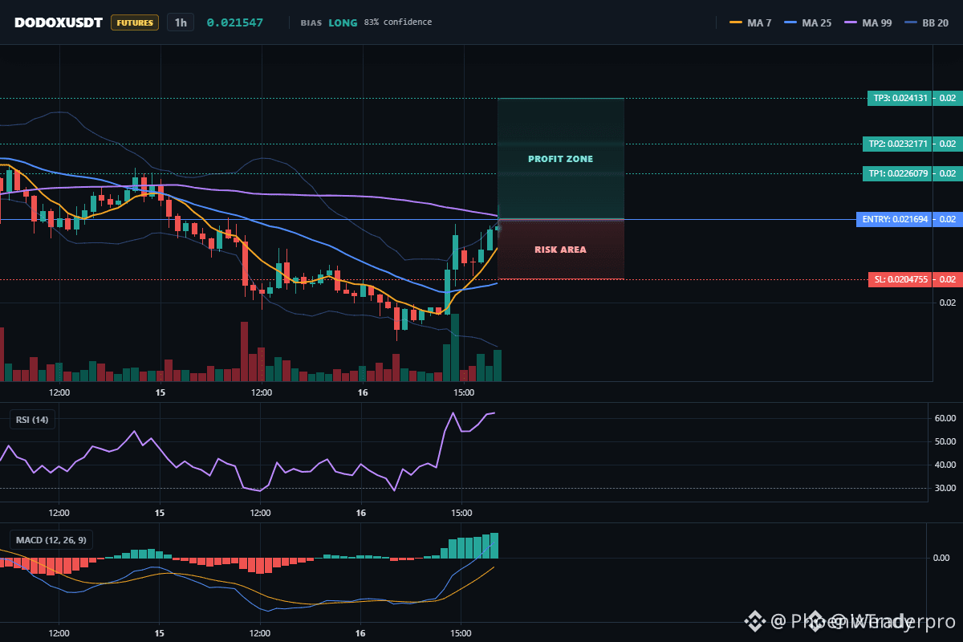Viewport: 963px width, 642px height.
Task: Click the ENTRY: 0.021694 price label
Action: click(x=894, y=219)
